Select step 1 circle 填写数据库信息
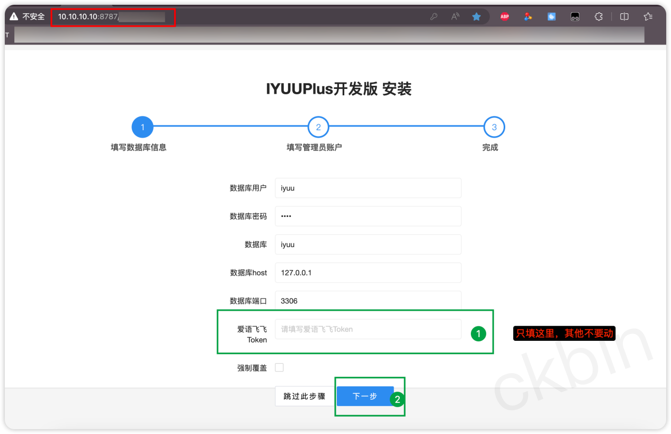This screenshot has height=434, width=671. coord(142,128)
